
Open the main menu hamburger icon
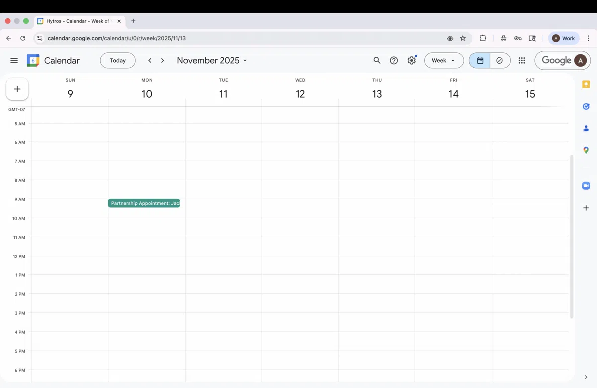pos(14,60)
